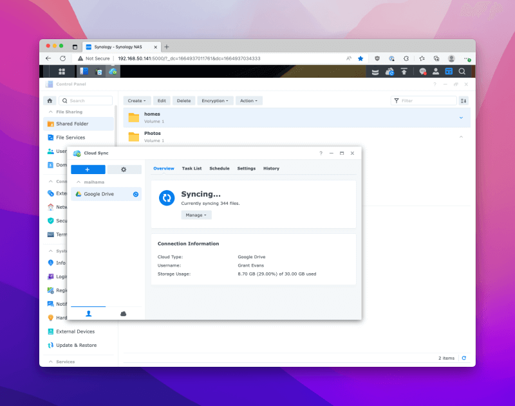Open the Encryption dropdown menu
The width and height of the screenshot is (515, 406).
click(216, 100)
